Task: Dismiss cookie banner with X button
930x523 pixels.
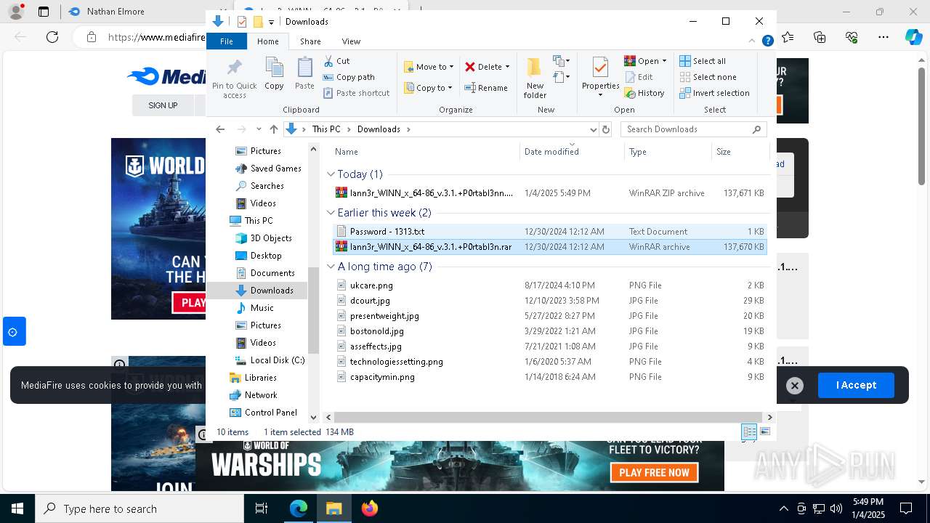Action: pos(795,386)
